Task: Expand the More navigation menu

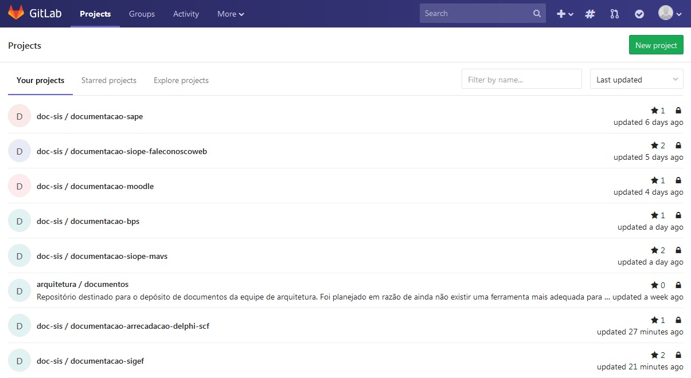Action: pos(231,14)
